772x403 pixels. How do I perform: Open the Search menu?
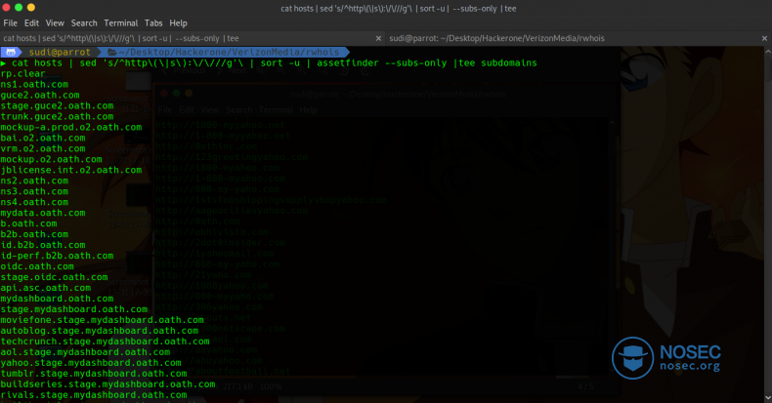[84, 23]
